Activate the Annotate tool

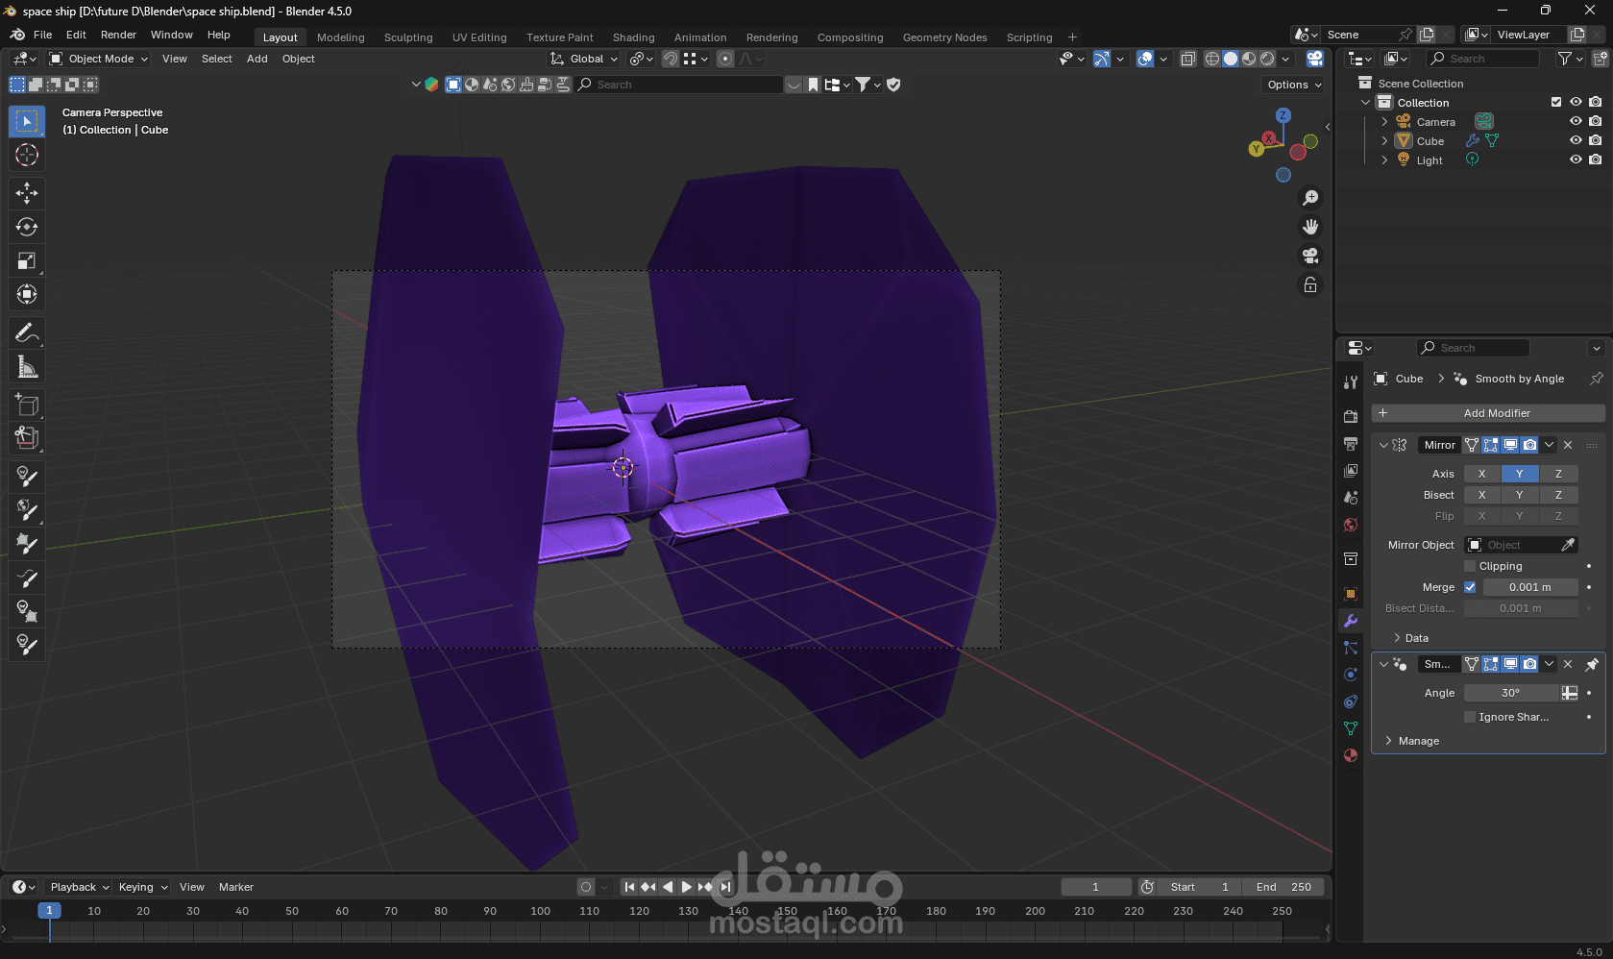pos(27,333)
